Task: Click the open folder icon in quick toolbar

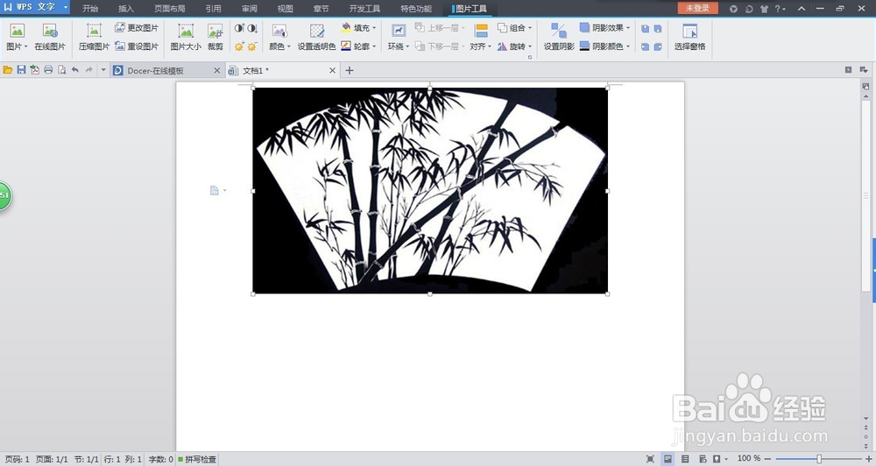Action: (x=8, y=70)
